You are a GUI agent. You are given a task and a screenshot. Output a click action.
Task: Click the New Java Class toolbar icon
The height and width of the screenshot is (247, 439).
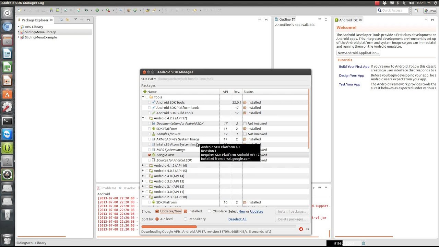[135, 10]
